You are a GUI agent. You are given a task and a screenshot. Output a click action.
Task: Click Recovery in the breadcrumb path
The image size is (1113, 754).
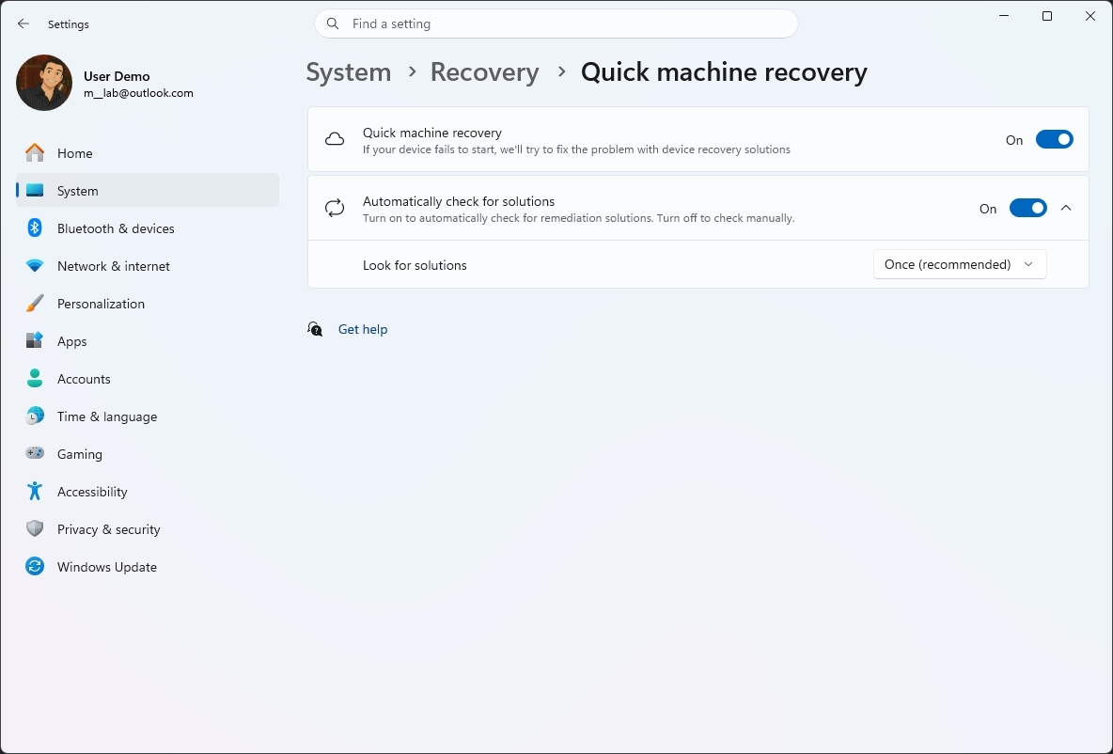click(484, 71)
